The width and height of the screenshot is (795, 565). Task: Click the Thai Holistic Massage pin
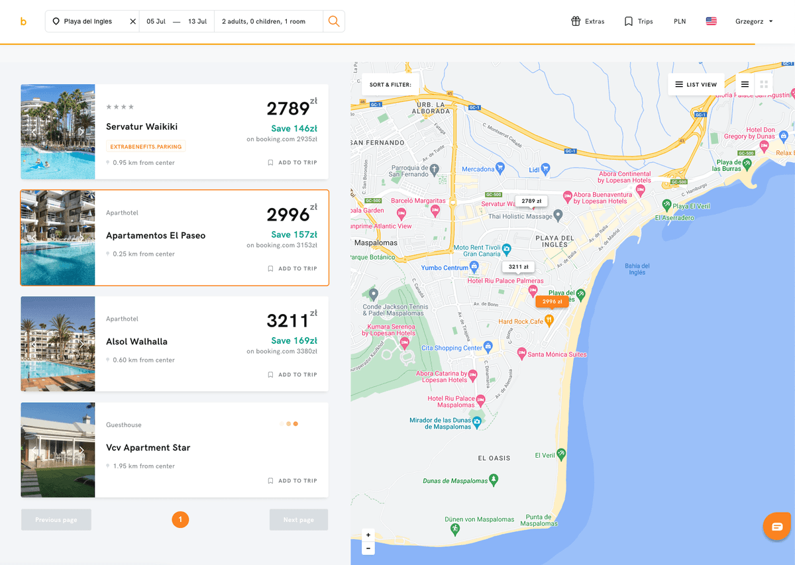(558, 215)
